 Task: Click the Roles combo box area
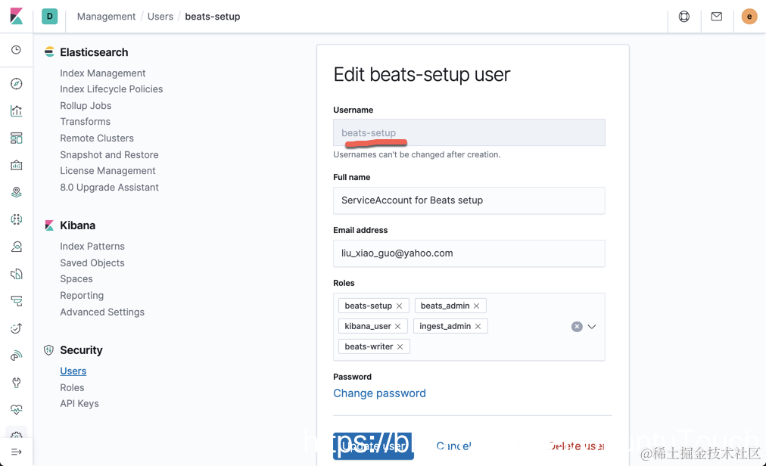coord(469,327)
